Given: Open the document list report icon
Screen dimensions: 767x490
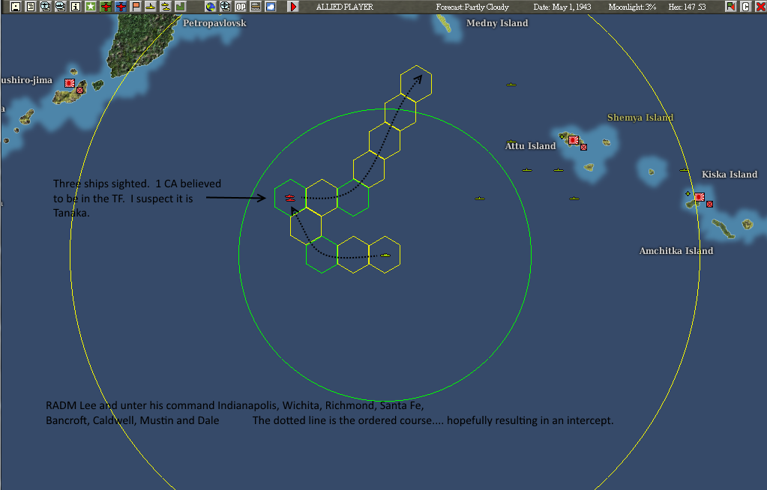Looking at the screenshot, I should 31,6.
